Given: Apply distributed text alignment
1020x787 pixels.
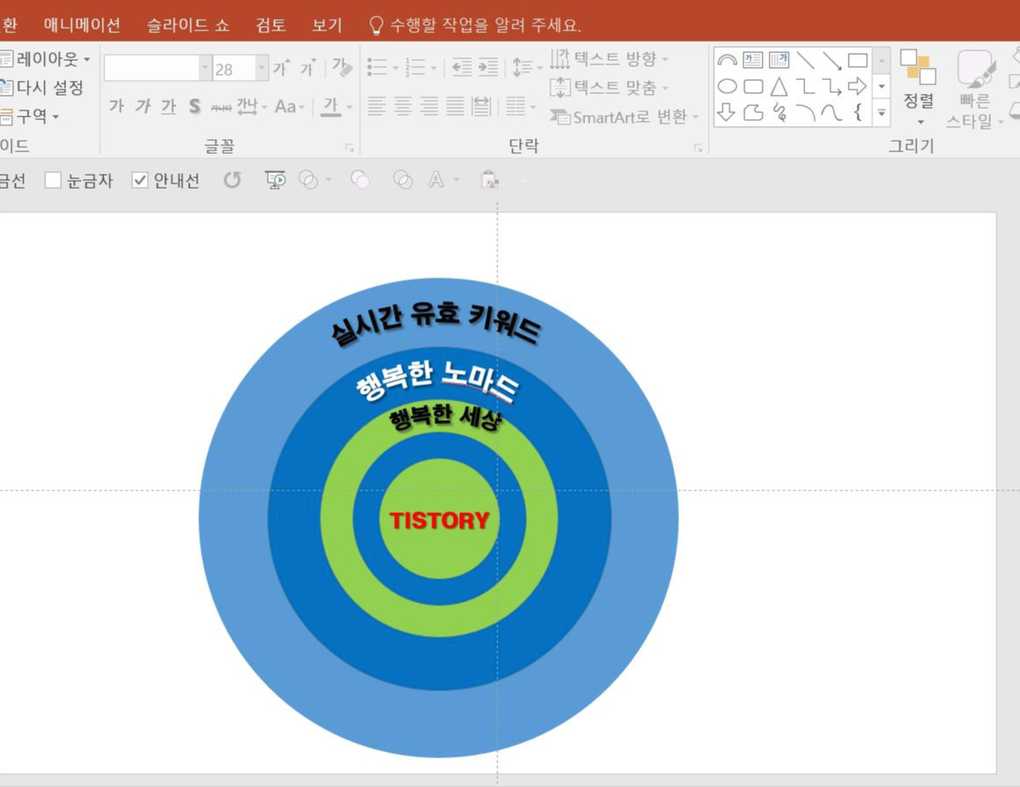Looking at the screenshot, I should 481,106.
